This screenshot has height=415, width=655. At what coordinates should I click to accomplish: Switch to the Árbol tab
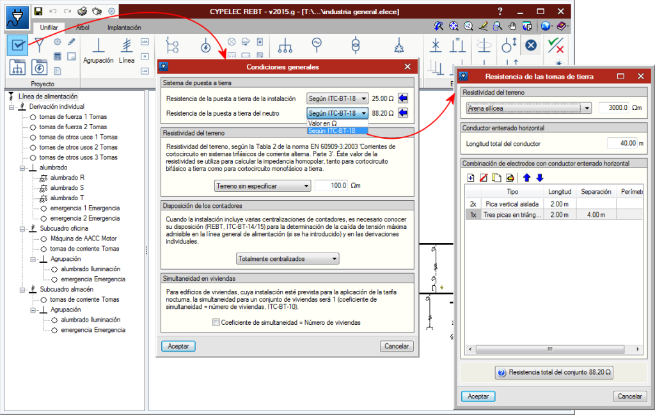(83, 27)
